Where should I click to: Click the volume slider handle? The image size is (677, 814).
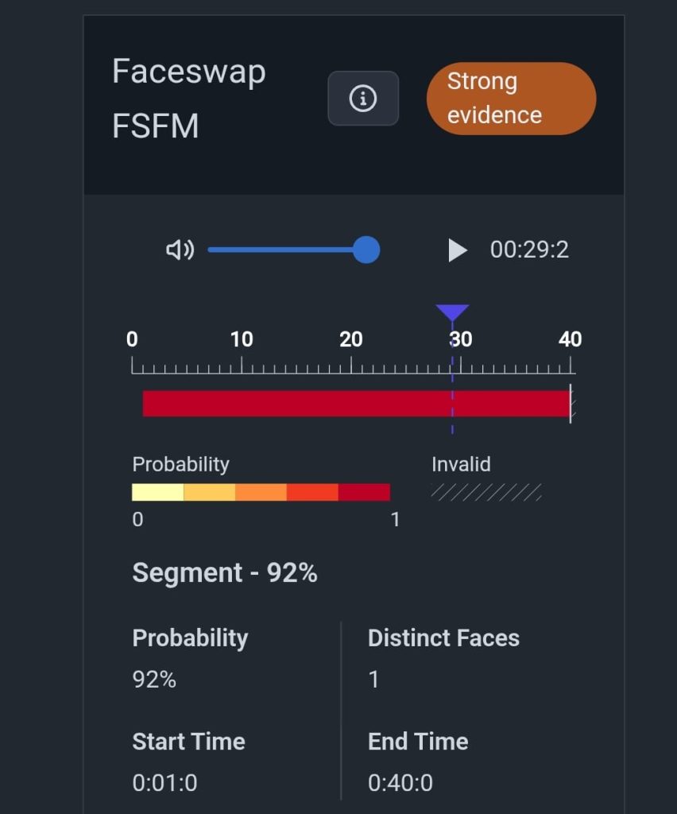pos(366,250)
